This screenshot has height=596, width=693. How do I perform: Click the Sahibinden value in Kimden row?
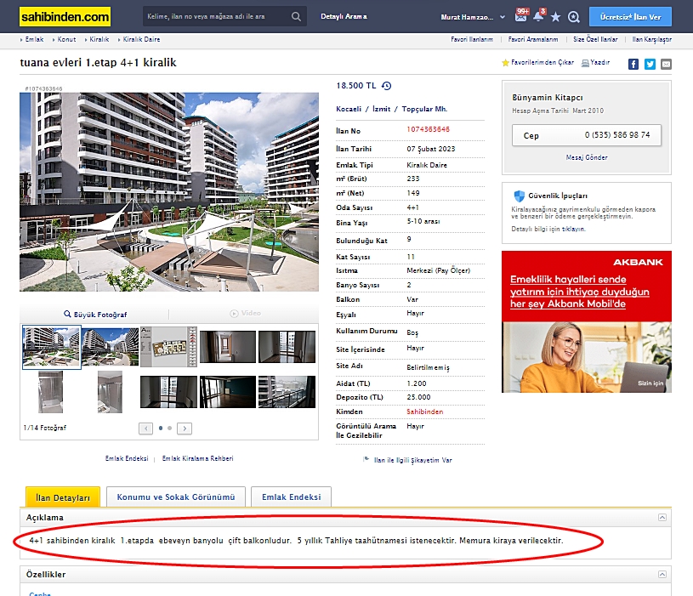[x=424, y=412]
